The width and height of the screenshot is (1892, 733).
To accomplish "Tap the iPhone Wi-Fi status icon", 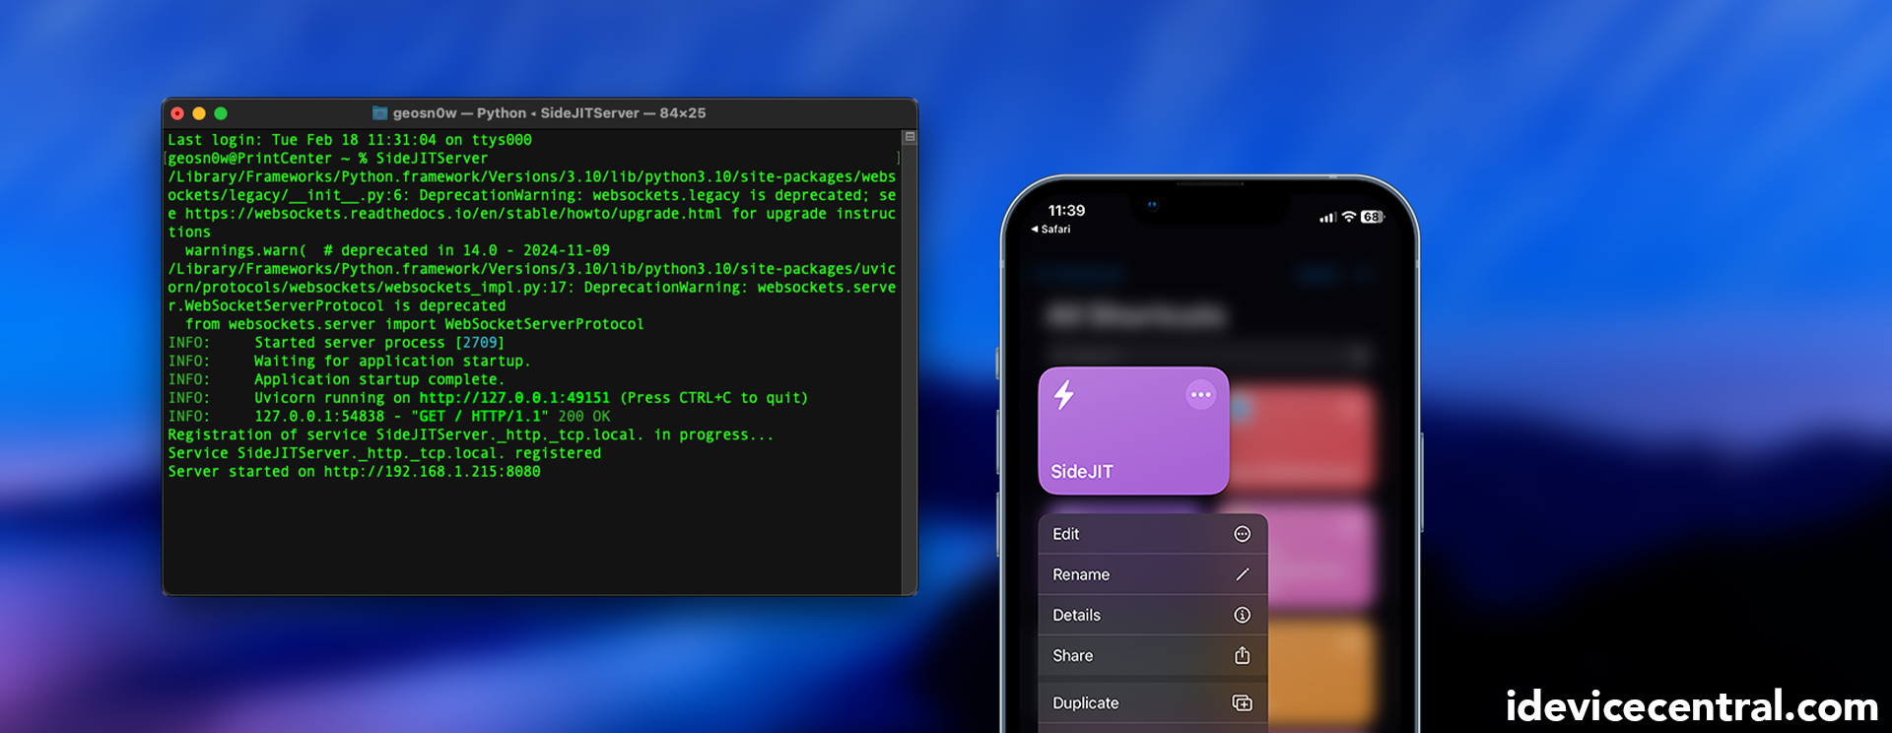I will tap(1349, 217).
